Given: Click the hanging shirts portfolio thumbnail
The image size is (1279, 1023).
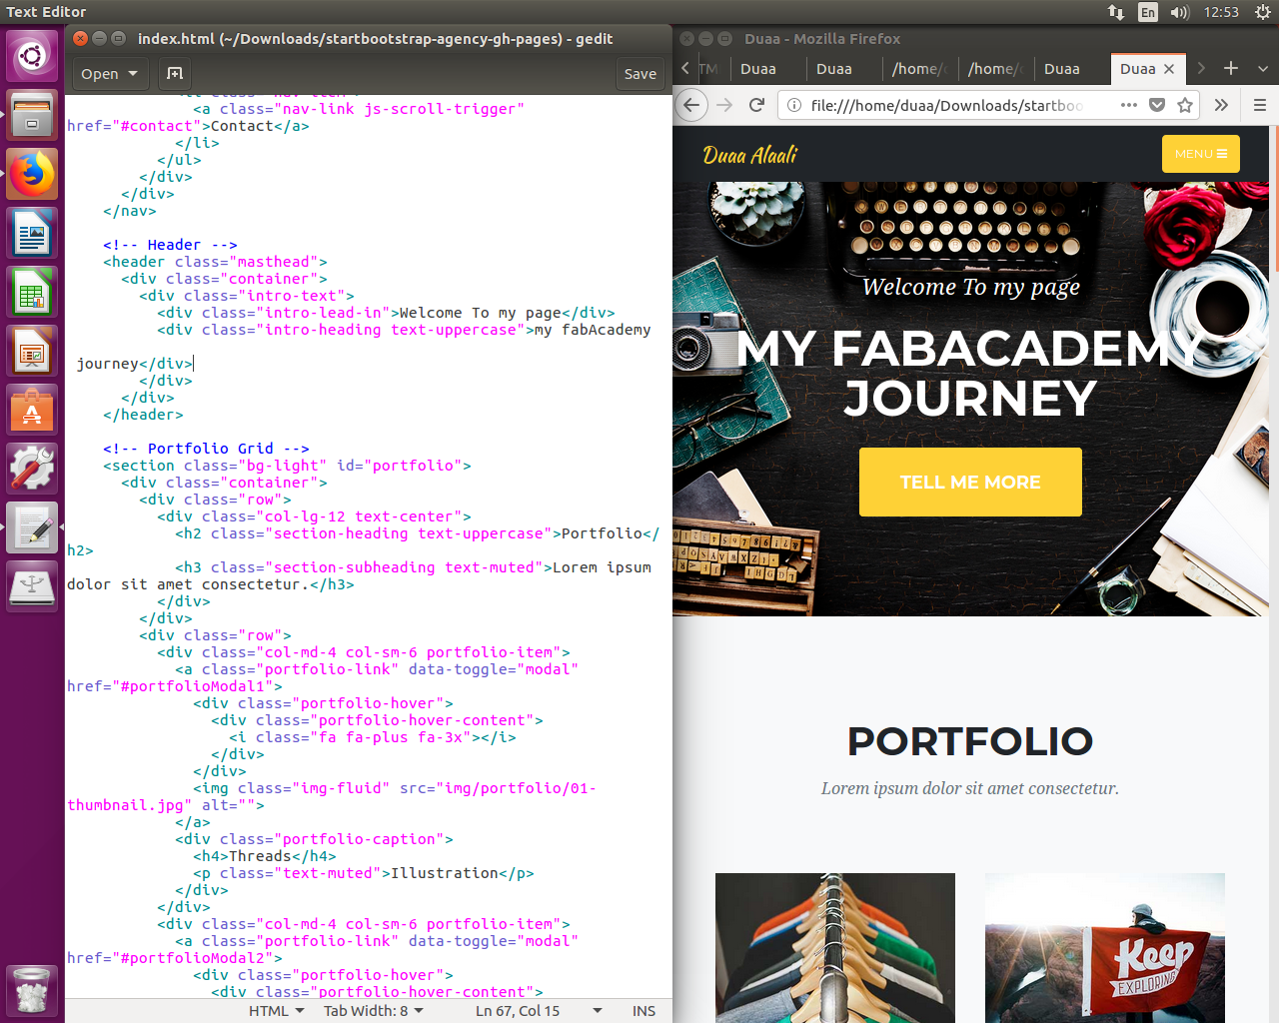Looking at the screenshot, I should click(835, 948).
